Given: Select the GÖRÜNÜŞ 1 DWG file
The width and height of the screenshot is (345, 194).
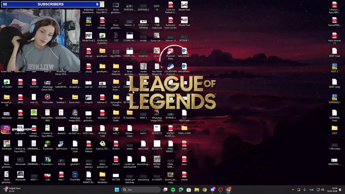Looking at the screenshot, I should [x=334, y=99].
